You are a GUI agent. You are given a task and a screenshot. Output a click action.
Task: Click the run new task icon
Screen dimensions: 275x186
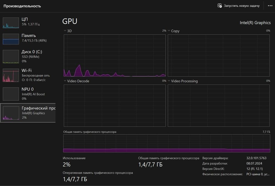point(220,6)
